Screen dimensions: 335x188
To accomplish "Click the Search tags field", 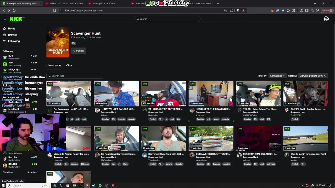I will pyautogui.click(x=75, y=76).
